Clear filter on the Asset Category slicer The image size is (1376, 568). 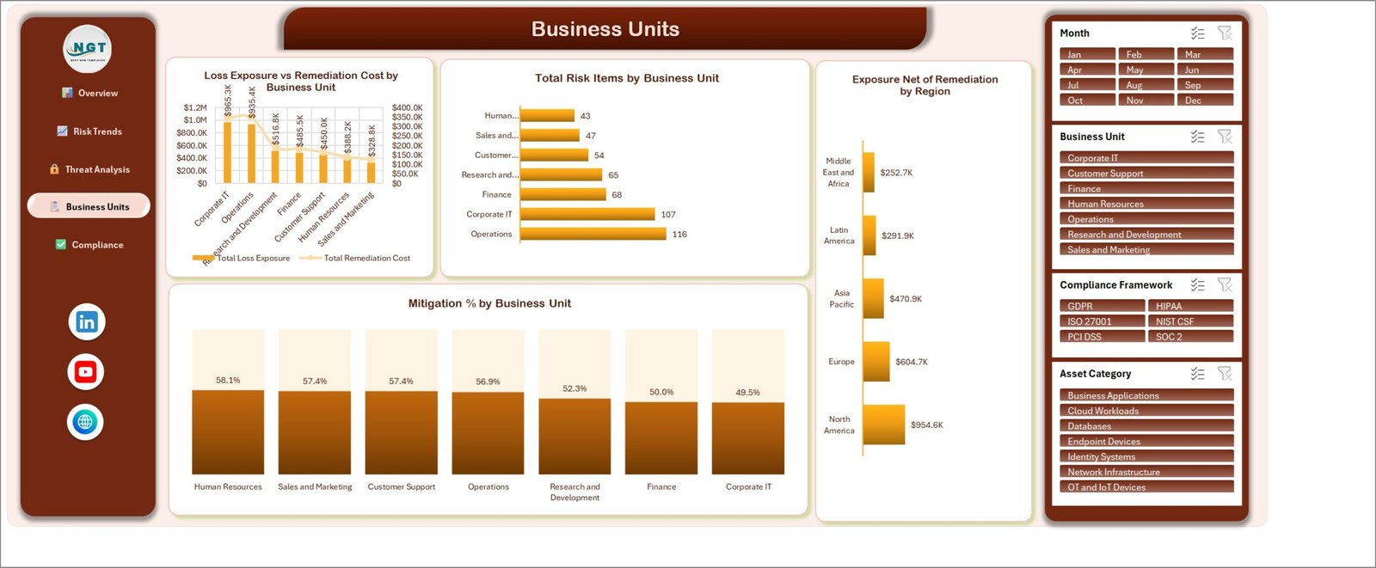pyautogui.click(x=1225, y=374)
